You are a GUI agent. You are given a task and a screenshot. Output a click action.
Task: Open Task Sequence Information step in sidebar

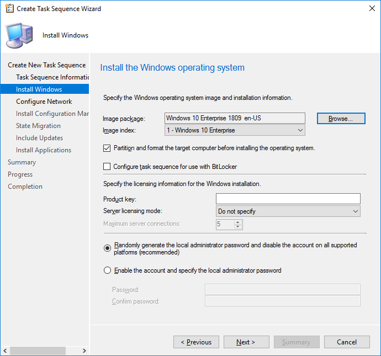point(52,77)
